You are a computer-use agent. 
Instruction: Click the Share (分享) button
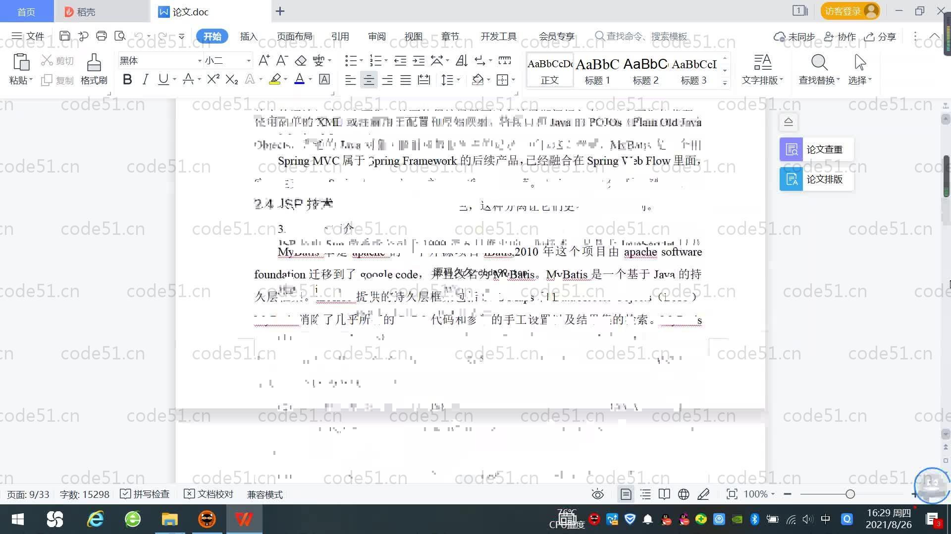pos(880,37)
